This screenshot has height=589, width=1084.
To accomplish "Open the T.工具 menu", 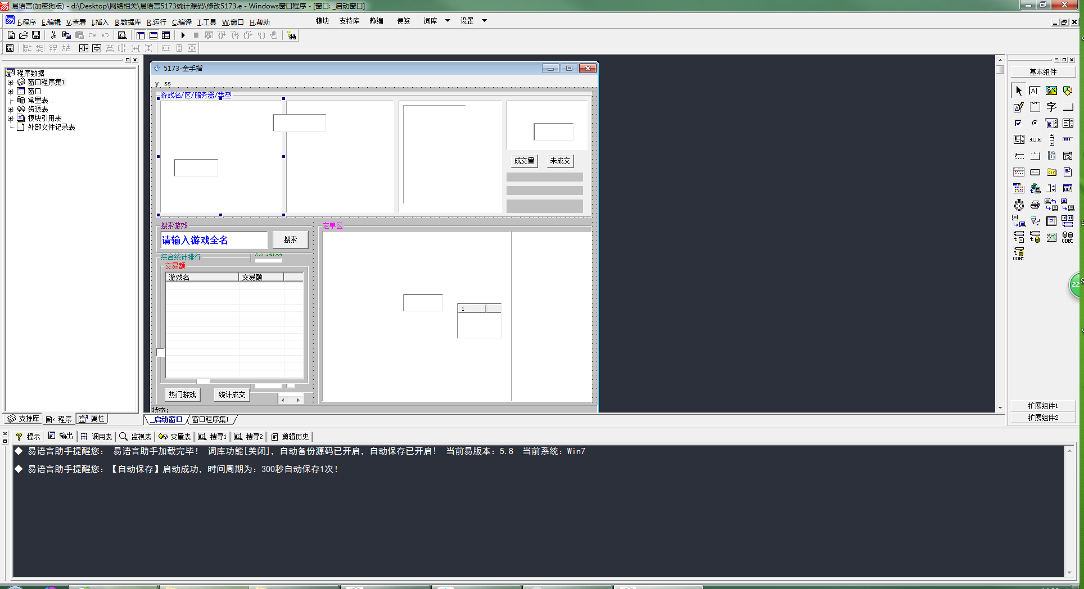I will pos(206,22).
